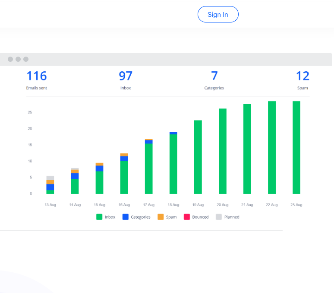Select the 22 Aug bar
The width and height of the screenshot is (334, 293).
pos(272,147)
